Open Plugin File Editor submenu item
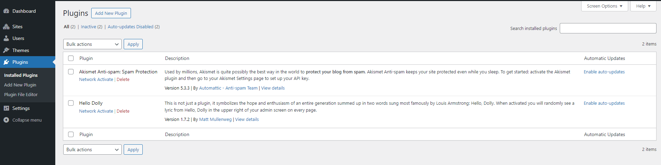 pos(21,94)
